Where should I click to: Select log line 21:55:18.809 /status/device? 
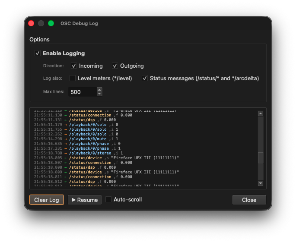106,172
